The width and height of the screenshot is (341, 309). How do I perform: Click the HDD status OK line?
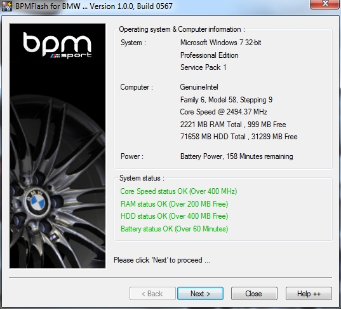click(175, 216)
